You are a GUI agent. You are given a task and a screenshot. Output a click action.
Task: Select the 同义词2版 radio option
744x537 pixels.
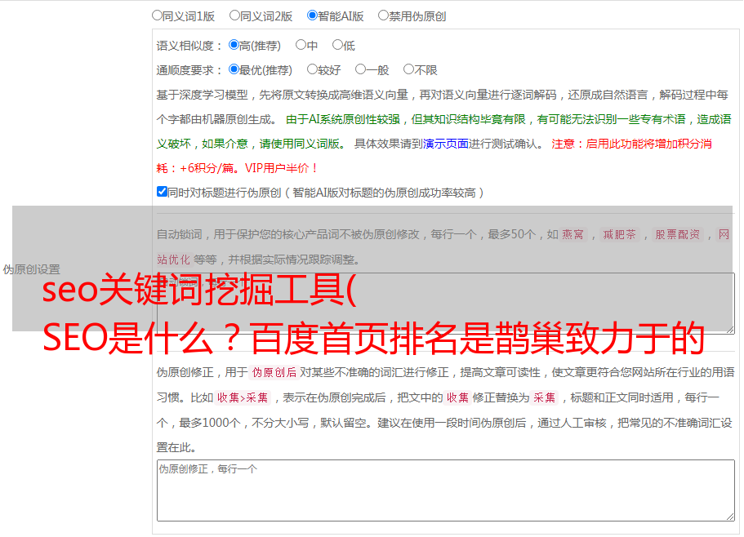[x=234, y=16]
